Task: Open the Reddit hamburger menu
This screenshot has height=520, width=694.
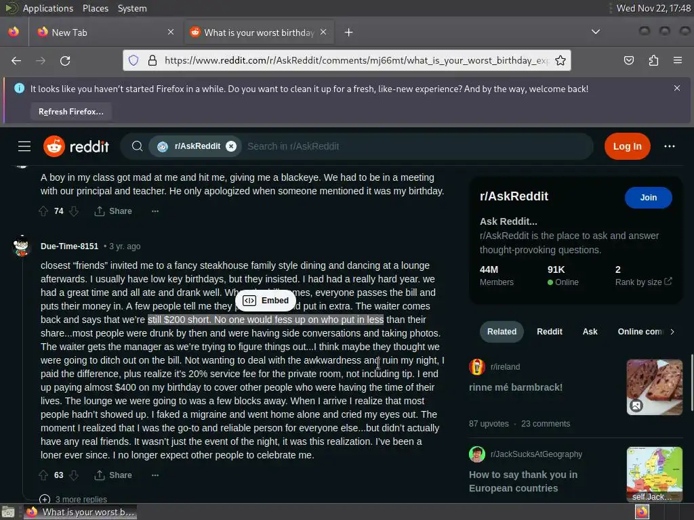Action: (24, 146)
